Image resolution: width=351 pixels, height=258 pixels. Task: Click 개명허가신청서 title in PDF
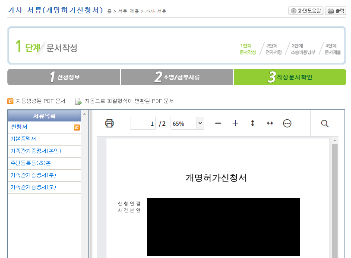[x=216, y=178]
